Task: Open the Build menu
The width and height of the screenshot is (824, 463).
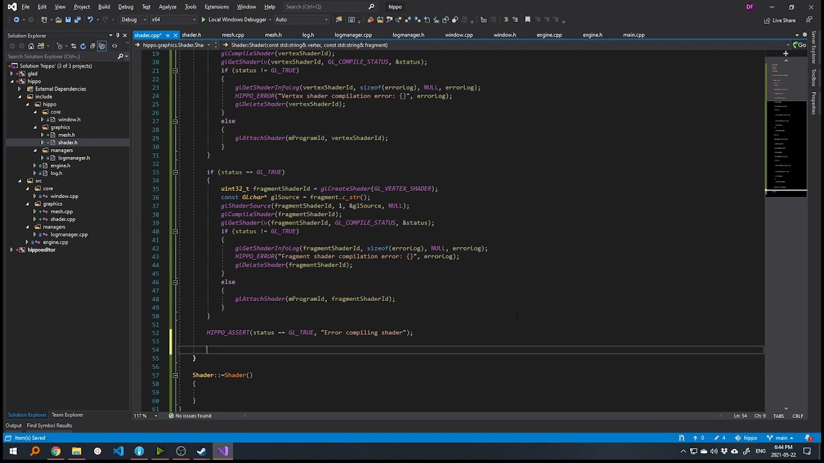Action: pyautogui.click(x=104, y=6)
